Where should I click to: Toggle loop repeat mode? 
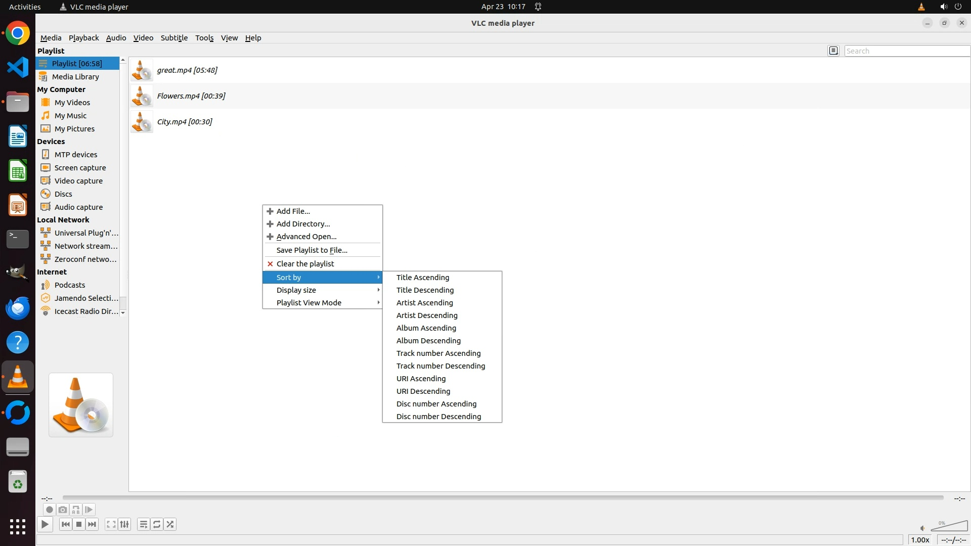click(x=157, y=524)
